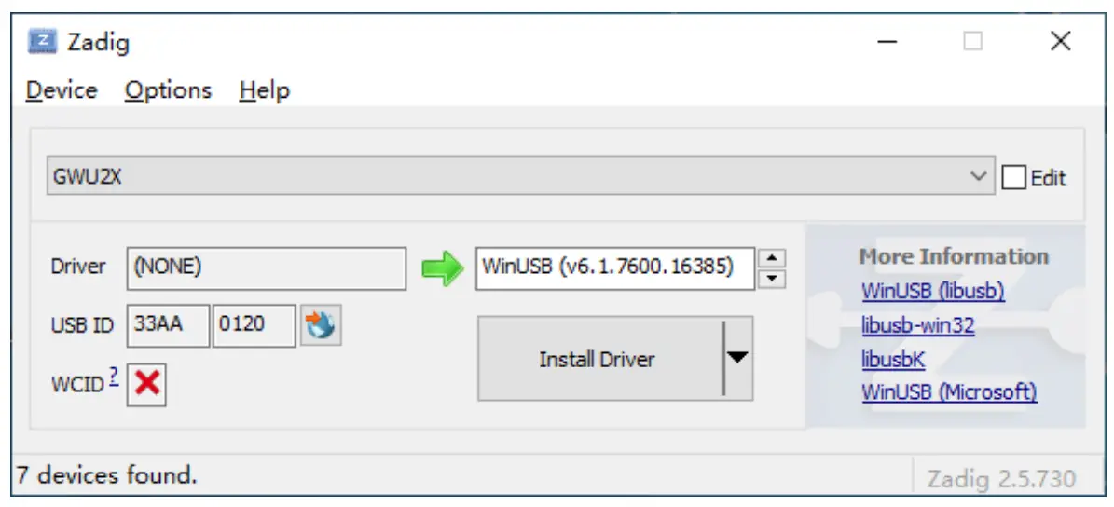
Task: Select previous driver with down spinner arrow
Action: point(772,279)
